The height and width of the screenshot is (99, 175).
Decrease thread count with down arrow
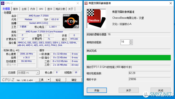pos(131,43)
